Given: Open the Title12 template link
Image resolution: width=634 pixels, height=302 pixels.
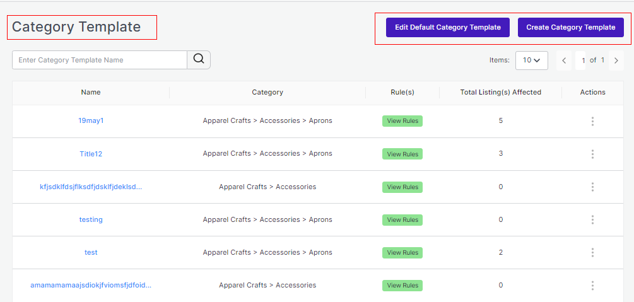Looking at the screenshot, I should point(91,153).
